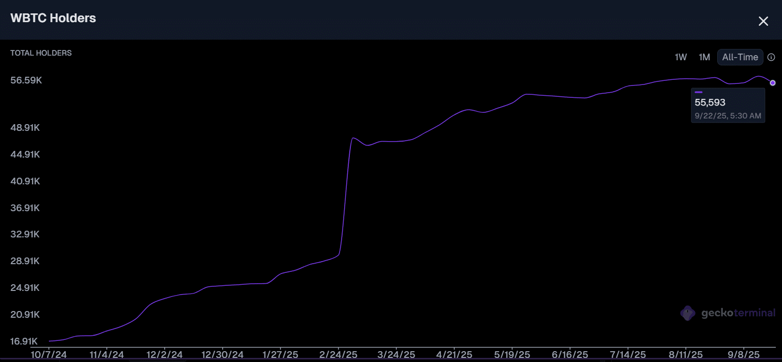782x362 pixels.
Task: Close the WBTC Holders chart panel
Action: pyautogui.click(x=763, y=21)
